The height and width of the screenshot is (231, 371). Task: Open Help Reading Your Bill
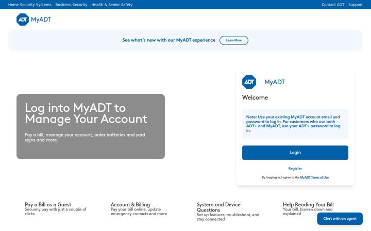(x=308, y=204)
